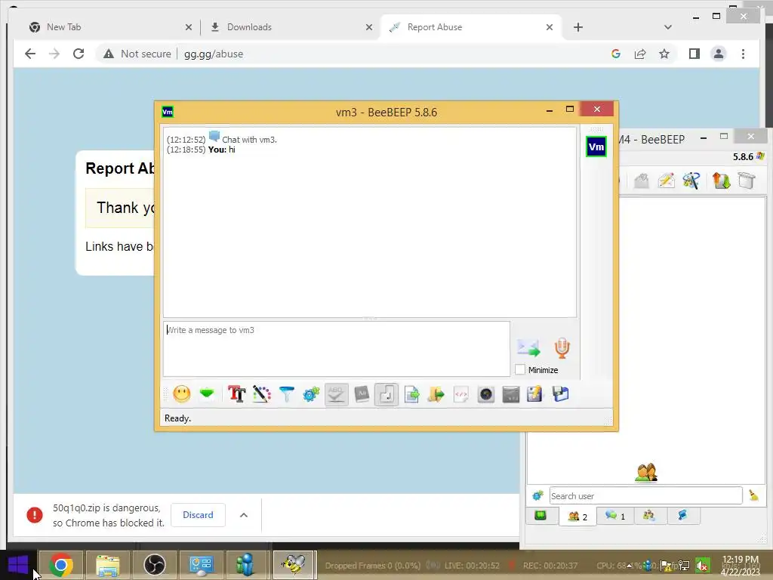The height and width of the screenshot is (580, 773).
Task: Open file transfers up-down arrows icon
Action: click(x=721, y=180)
